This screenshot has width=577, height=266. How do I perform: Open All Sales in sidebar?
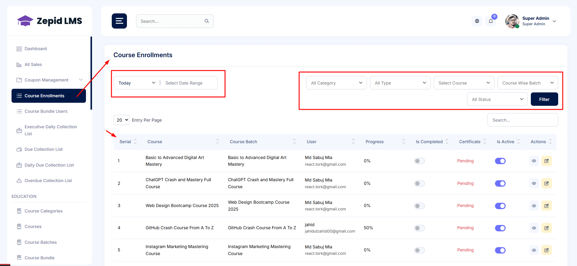point(49,64)
